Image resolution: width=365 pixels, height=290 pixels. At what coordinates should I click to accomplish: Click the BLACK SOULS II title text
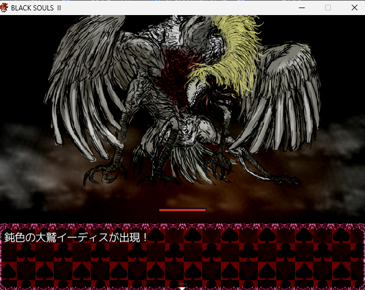click(36, 8)
